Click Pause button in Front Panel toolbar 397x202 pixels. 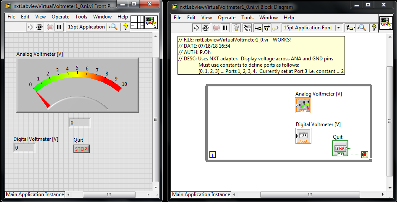point(59,27)
